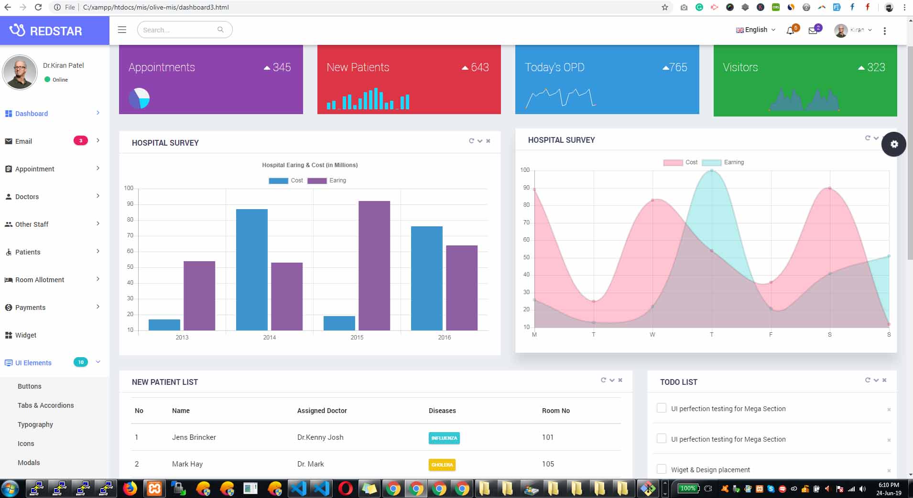Open the English language dropdown
The width and height of the screenshot is (913, 498).
click(x=756, y=30)
